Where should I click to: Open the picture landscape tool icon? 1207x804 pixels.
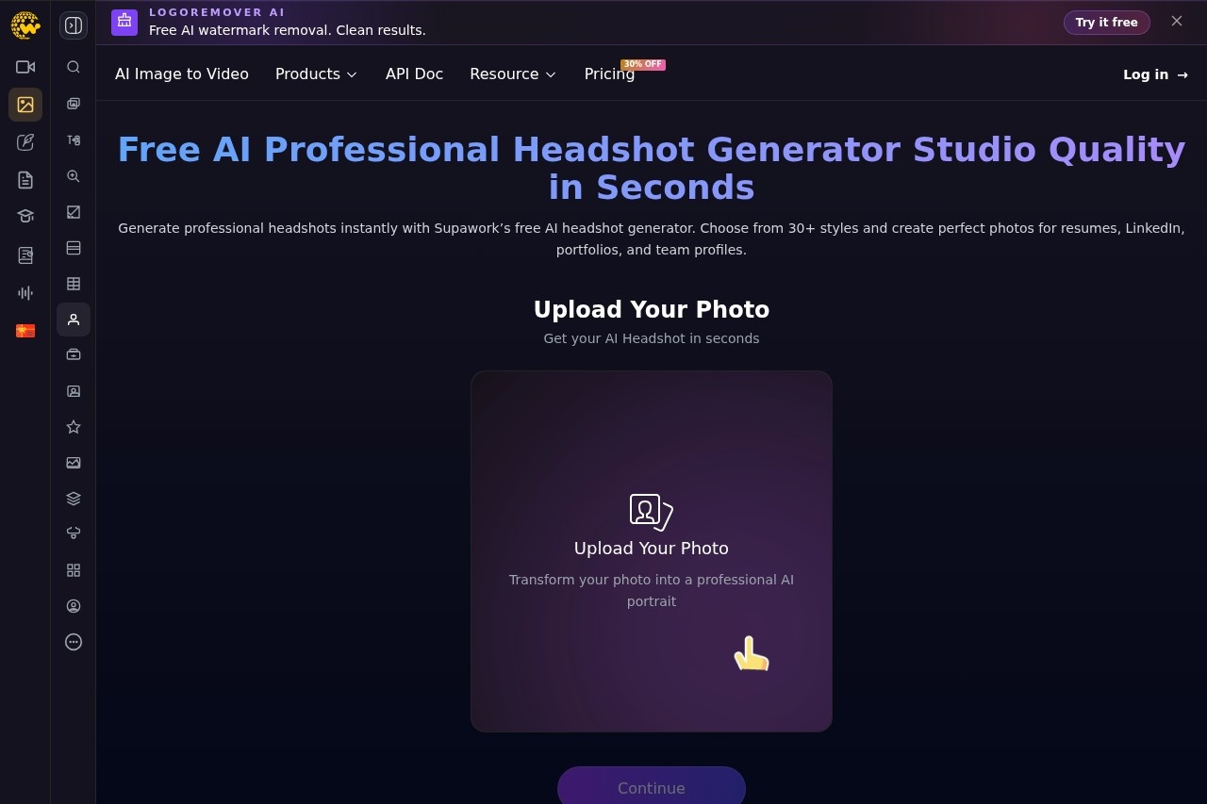click(74, 463)
